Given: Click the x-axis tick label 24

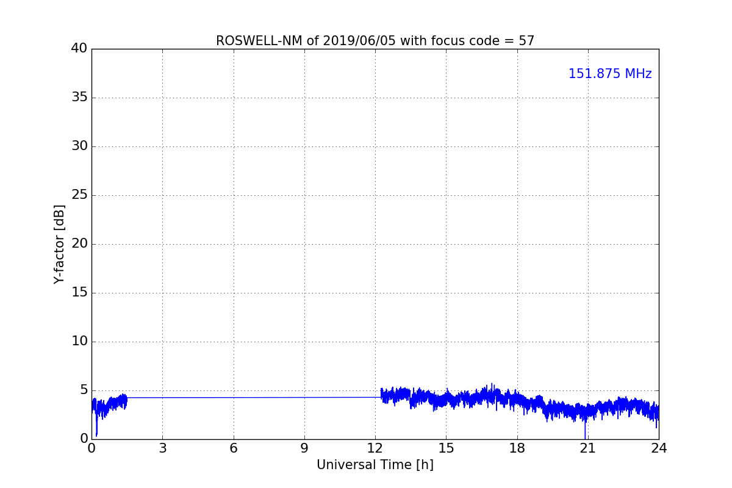Looking at the screenshot, I should [659, 448].
